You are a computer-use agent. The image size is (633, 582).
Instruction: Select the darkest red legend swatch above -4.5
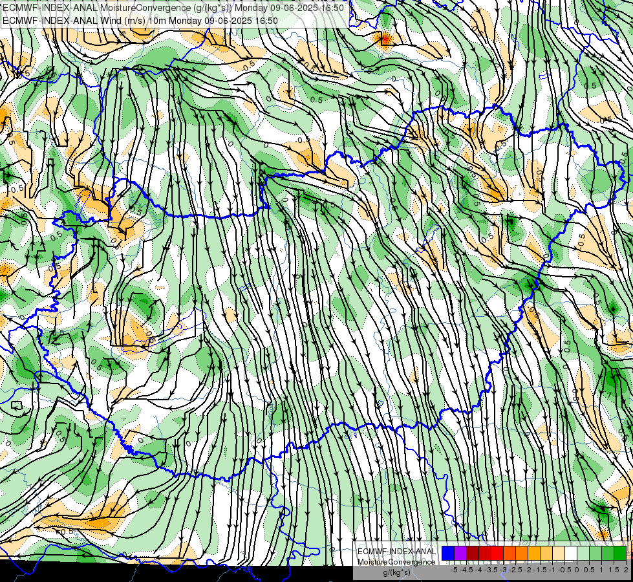pos(473,553)
